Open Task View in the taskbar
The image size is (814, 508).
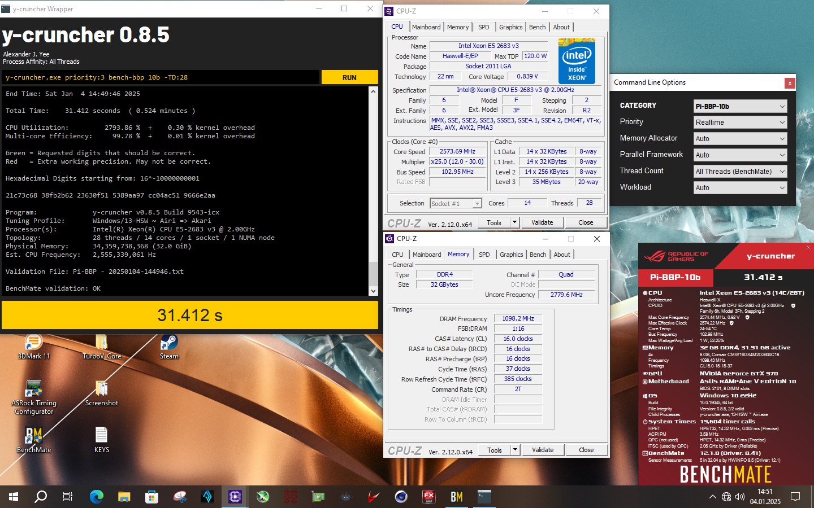coord(68,497)
